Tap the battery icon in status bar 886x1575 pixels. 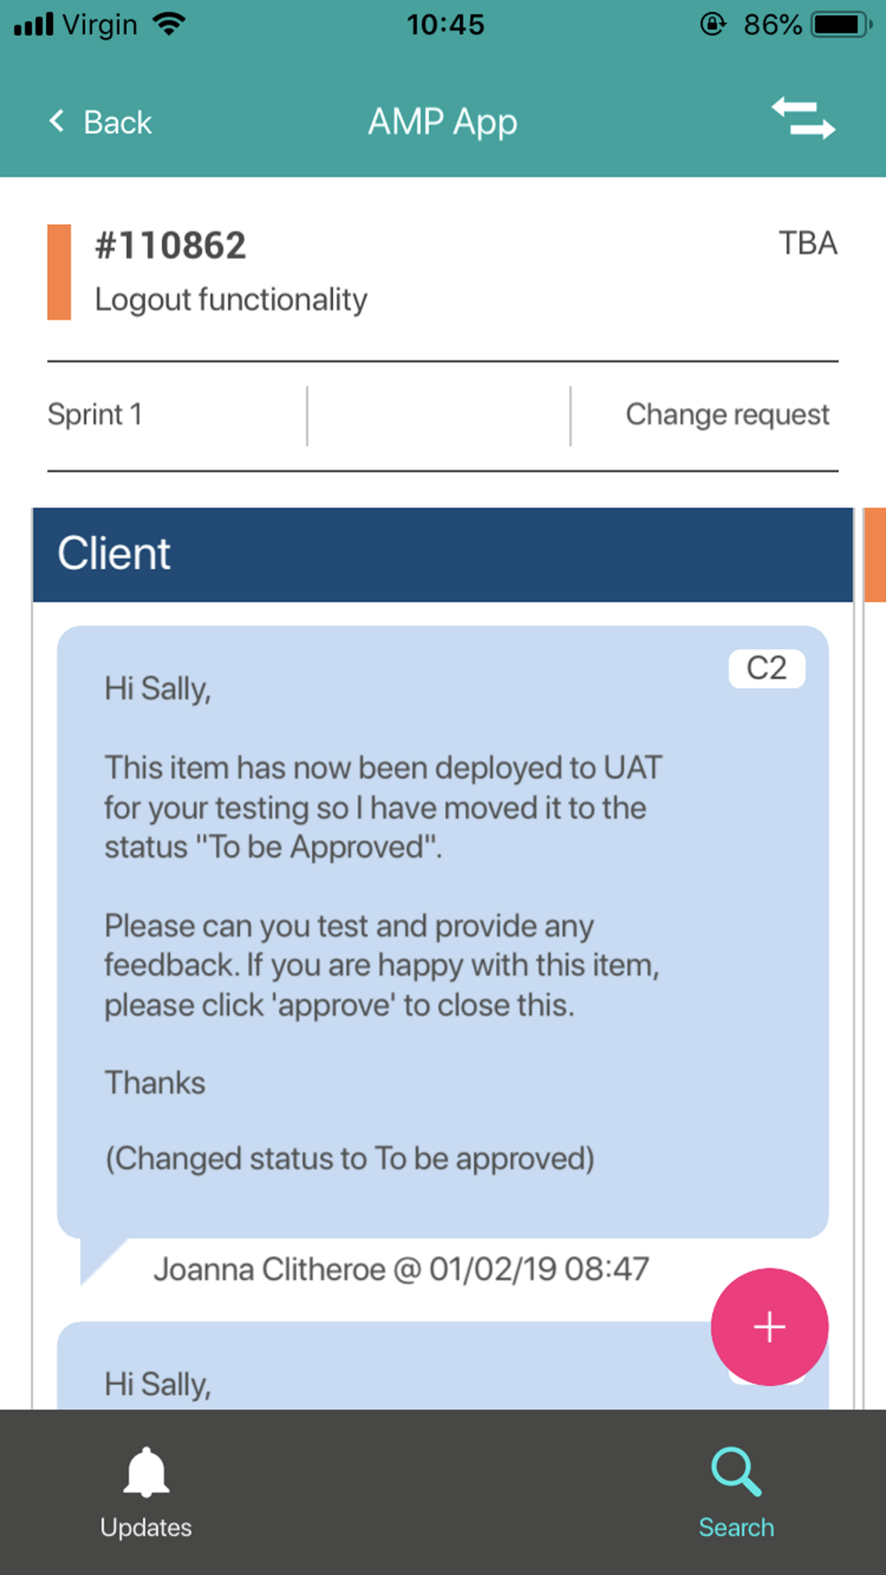point(842,24)
